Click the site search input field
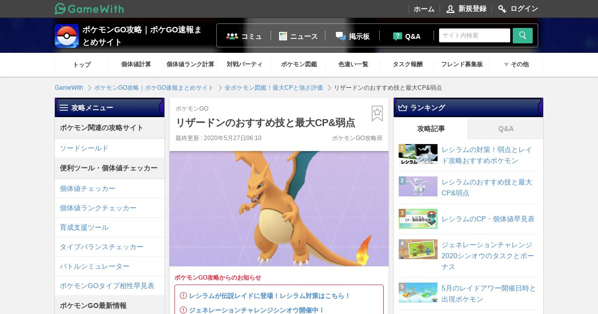 (x=474, y=35)
